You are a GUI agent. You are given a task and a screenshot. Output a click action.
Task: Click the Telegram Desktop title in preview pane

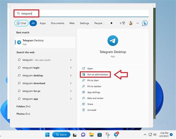point(113,52)
